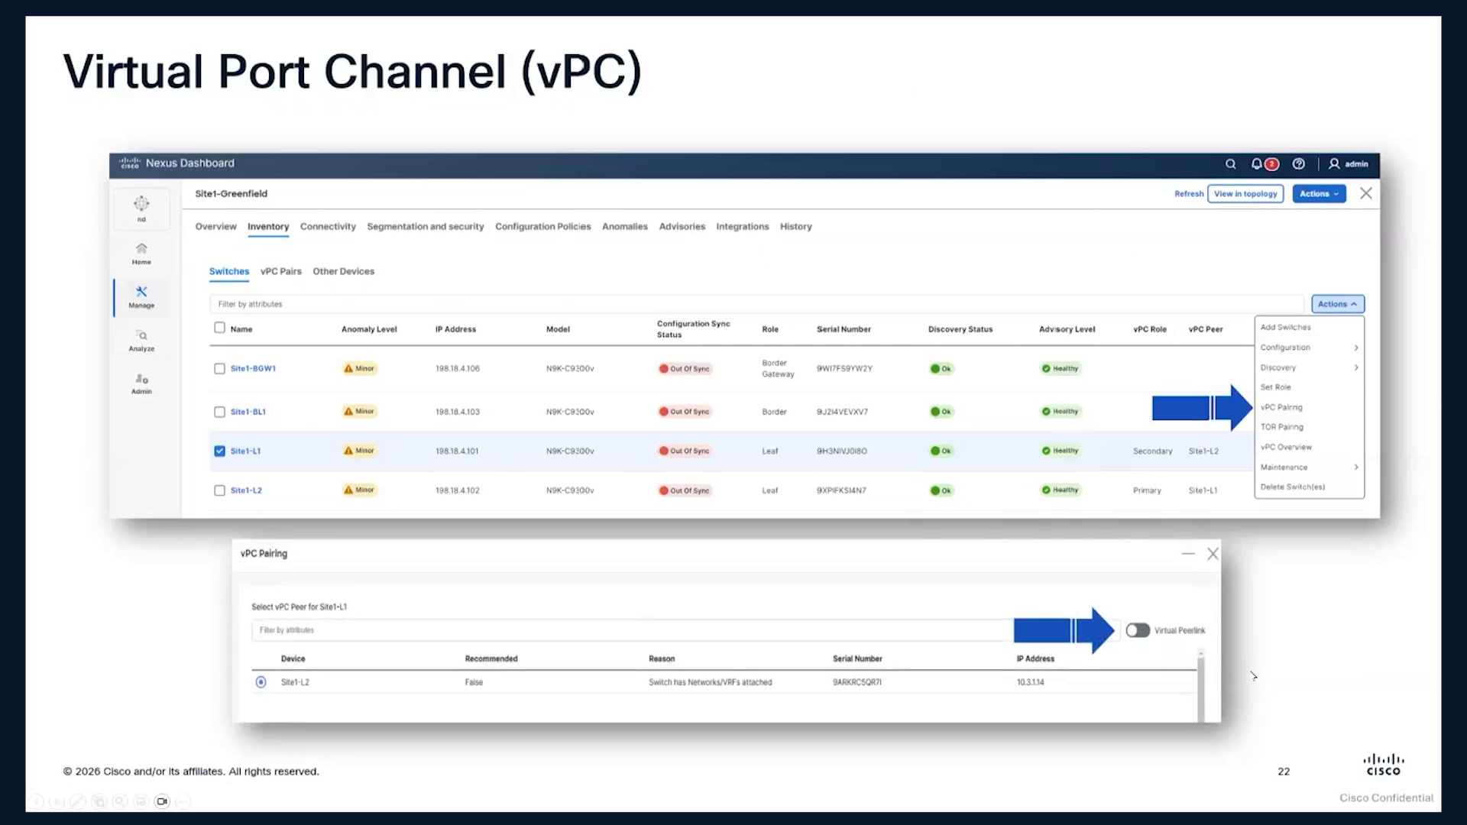Click the Cisco logo in Nexus Dashboard header

129,163
